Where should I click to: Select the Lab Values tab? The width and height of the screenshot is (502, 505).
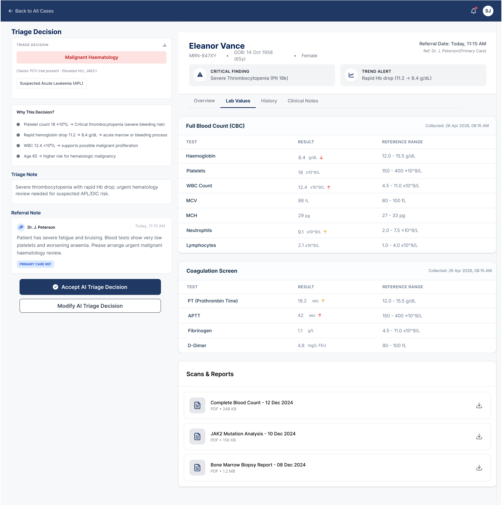click(238, 101)
